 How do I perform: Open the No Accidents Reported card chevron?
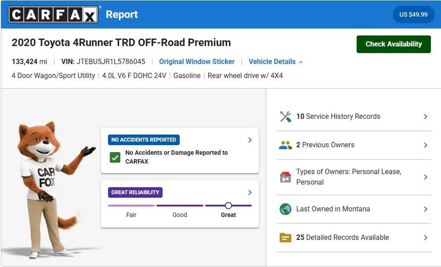pos(250,140)
